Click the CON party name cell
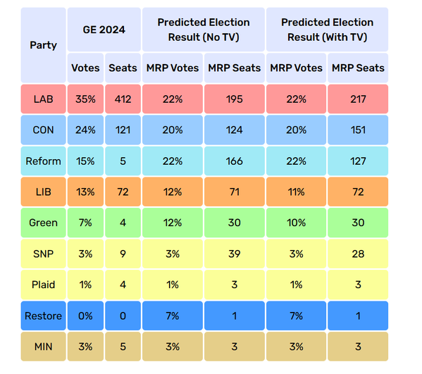 click(44, 130)
